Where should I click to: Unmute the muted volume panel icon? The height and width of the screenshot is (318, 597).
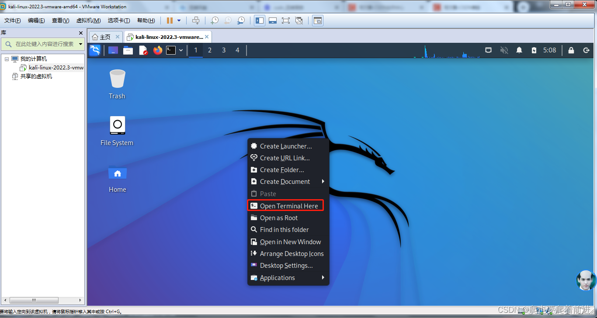click(x=504, y=50)
